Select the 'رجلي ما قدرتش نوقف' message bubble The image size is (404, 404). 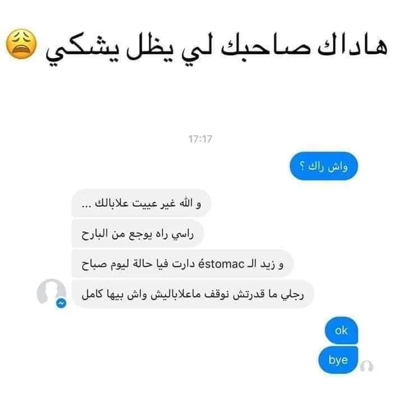192,294
